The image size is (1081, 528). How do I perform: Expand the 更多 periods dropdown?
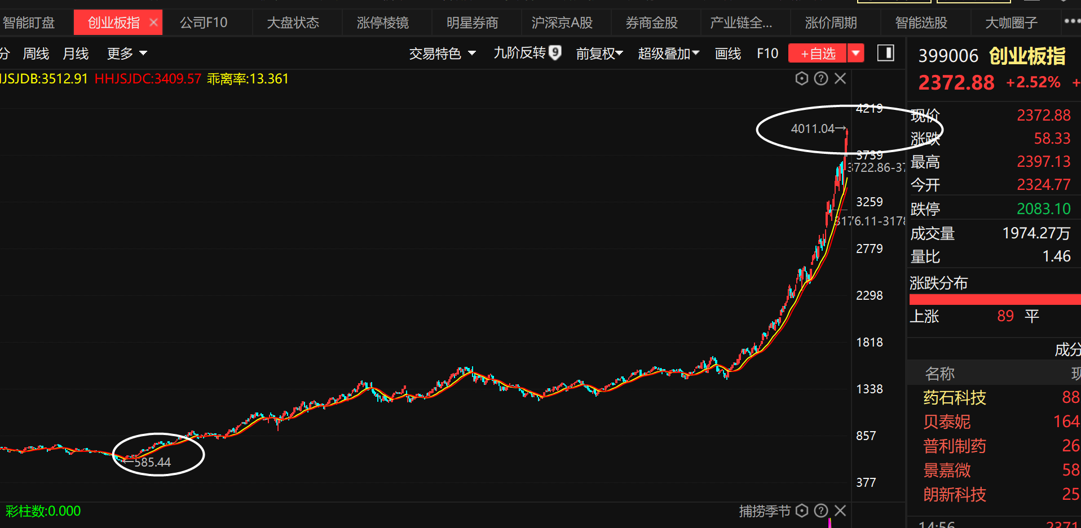[x=127, y=54]
